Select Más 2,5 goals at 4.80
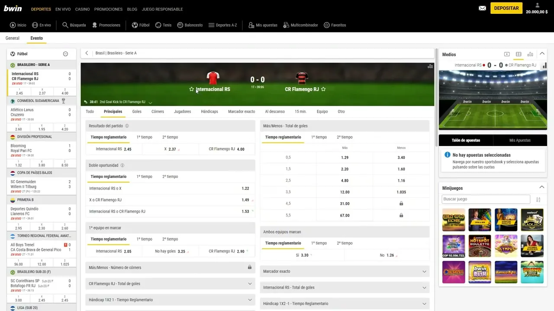Viewport: 554px width, 311px height. 345,181
